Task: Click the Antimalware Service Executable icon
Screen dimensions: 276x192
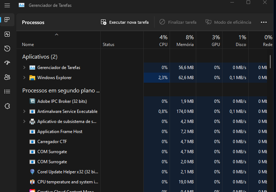Action: (x=32, y=111)
